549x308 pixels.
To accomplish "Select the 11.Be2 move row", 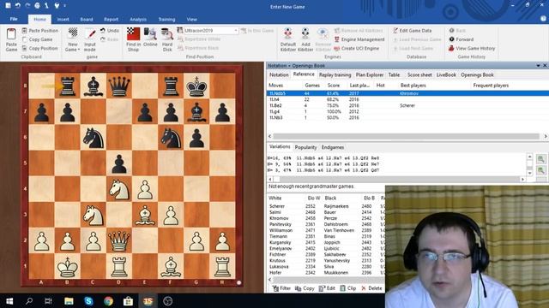I will pyautogui.click(x=407, y=105).
